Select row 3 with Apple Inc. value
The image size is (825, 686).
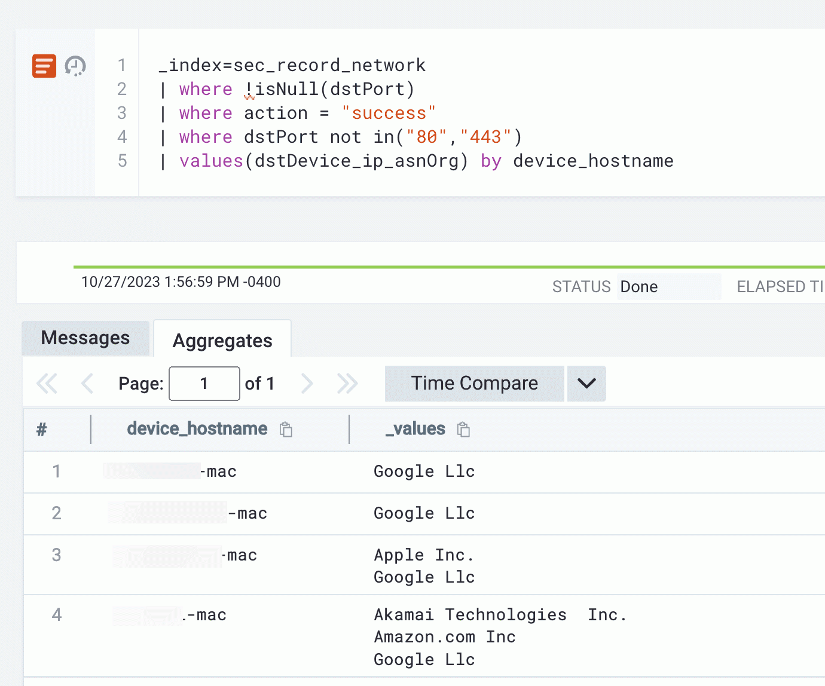coord(423,555)
